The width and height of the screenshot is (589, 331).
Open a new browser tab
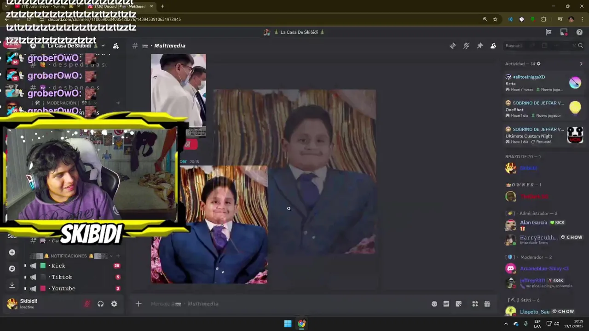(x=162, y=6)
